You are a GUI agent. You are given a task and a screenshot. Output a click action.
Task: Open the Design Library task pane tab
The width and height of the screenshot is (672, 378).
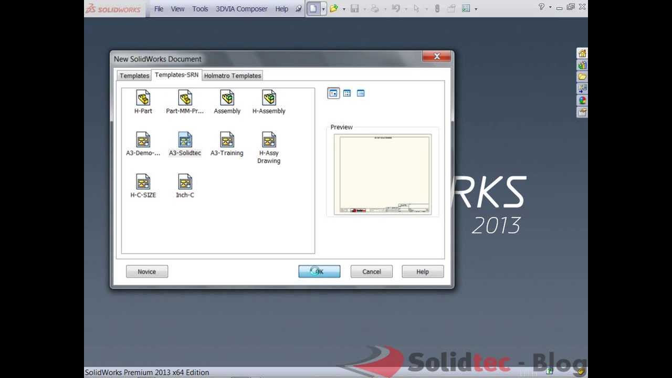point(582,65)
